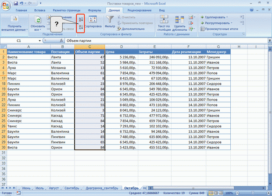The height and width of the screenshot is (196, 272).
Task: Switch to the Главная ribbon tab
Action: (21, 10)
